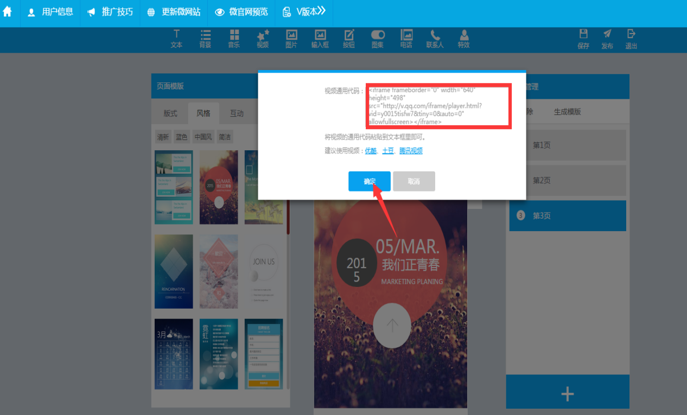Publish the page with 发布 icon
Screen dimensions: 687x415
(607, 39)
